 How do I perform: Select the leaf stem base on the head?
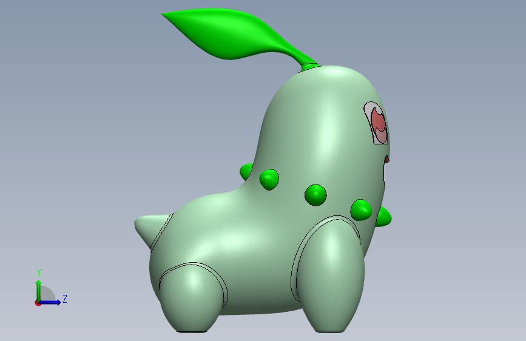click(x=309, y=66)
